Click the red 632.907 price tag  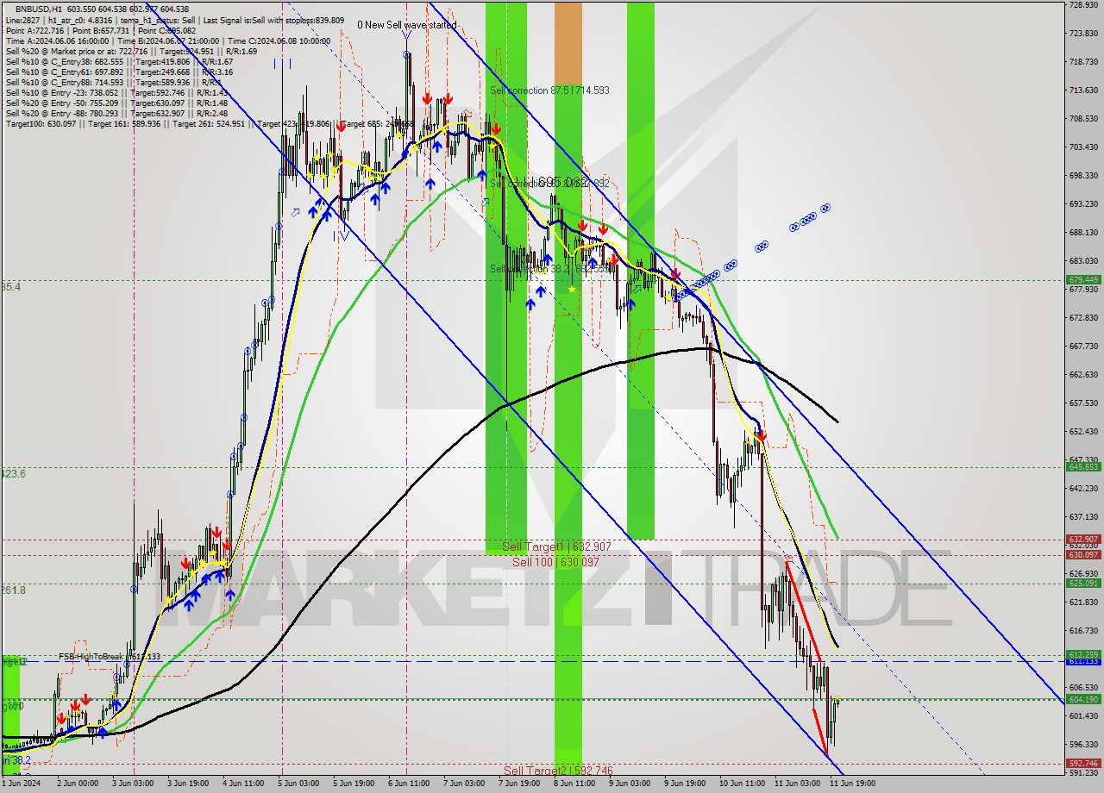[x=1083, y=539]
